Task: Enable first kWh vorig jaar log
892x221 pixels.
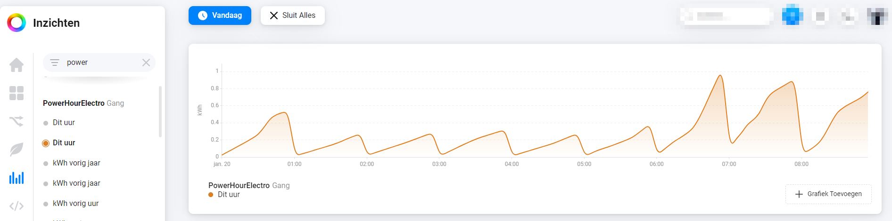Action: pos(76,163)
